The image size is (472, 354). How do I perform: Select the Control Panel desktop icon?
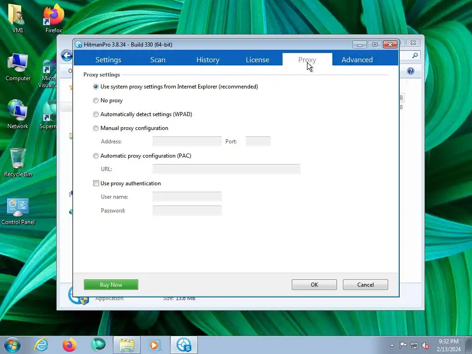(18, 212)
